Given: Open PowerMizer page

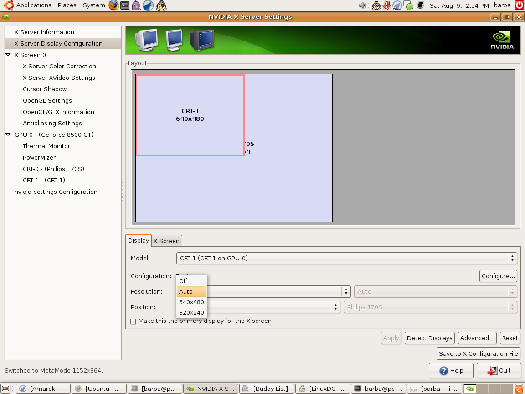Looking at the screenshot, I should coord(39,157).
